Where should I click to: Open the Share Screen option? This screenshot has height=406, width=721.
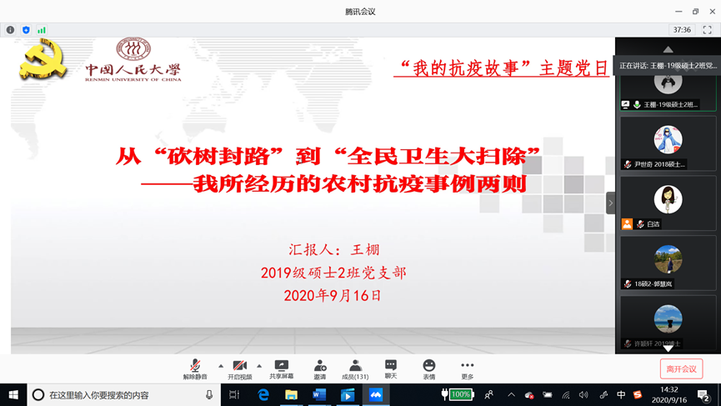point(281,369)
